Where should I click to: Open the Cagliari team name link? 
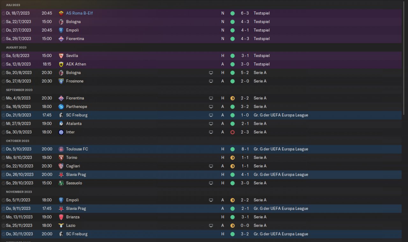pos(73,166)
